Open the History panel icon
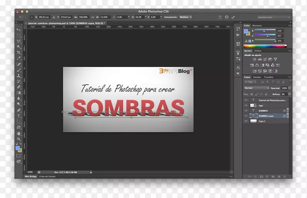Image resolution: width=307 pixels, height=198 pixels. pos(238,29)
